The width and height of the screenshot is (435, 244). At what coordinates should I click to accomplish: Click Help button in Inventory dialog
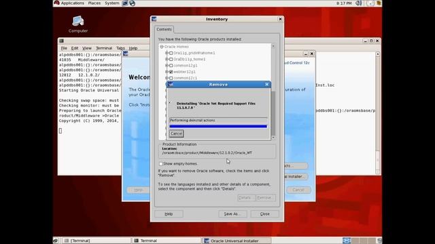click(169, 214)
